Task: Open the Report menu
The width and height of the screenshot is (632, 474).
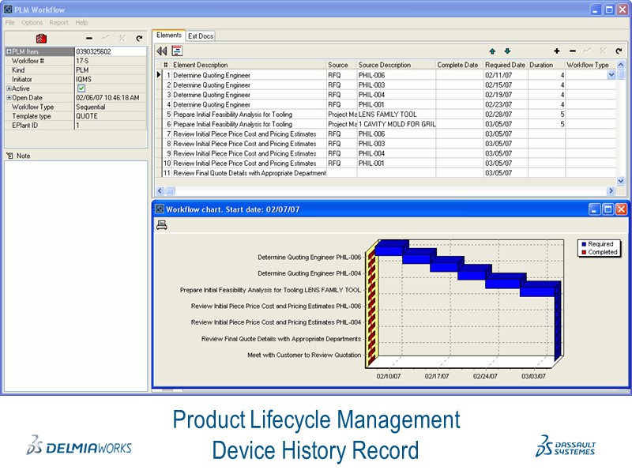Action: [x=58, y=23]
